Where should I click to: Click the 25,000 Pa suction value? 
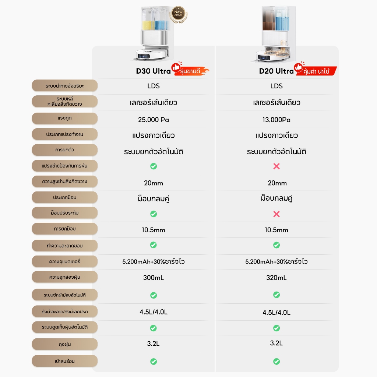click(x=154, y=120)
